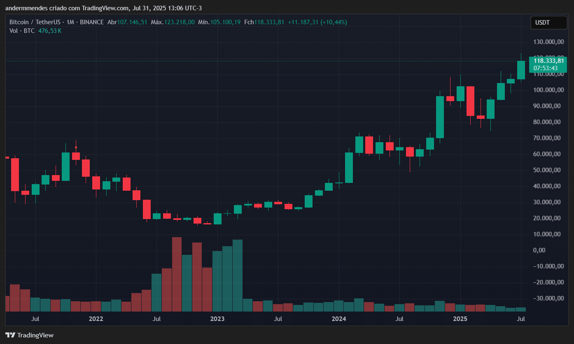Click the low value Mín. 105.100,19
574x344 pixels.
(219, 22)
